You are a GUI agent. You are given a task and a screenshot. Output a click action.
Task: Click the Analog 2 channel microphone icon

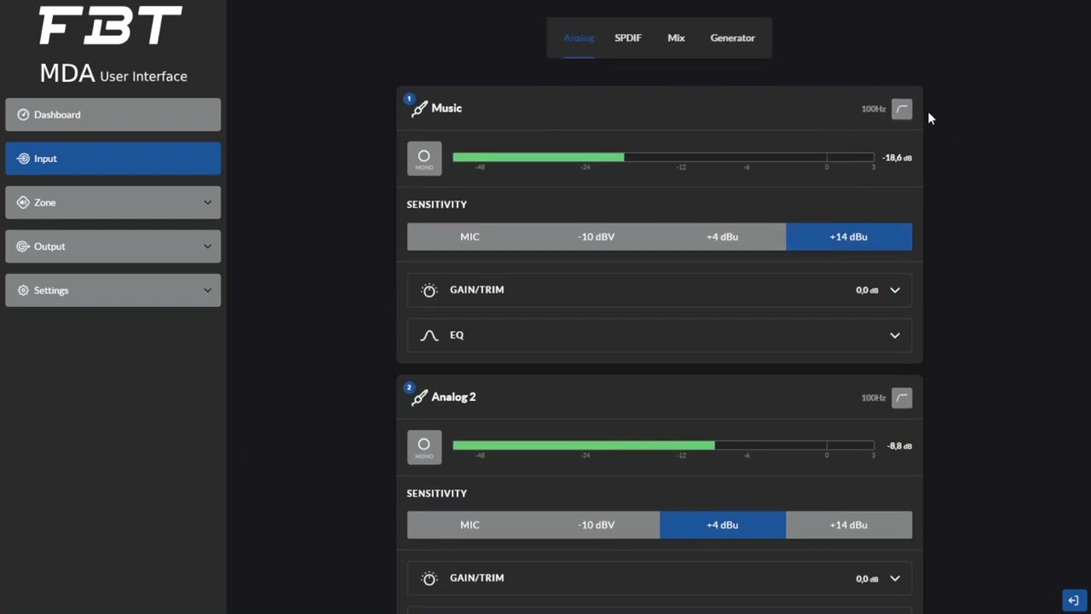[419, 397]
